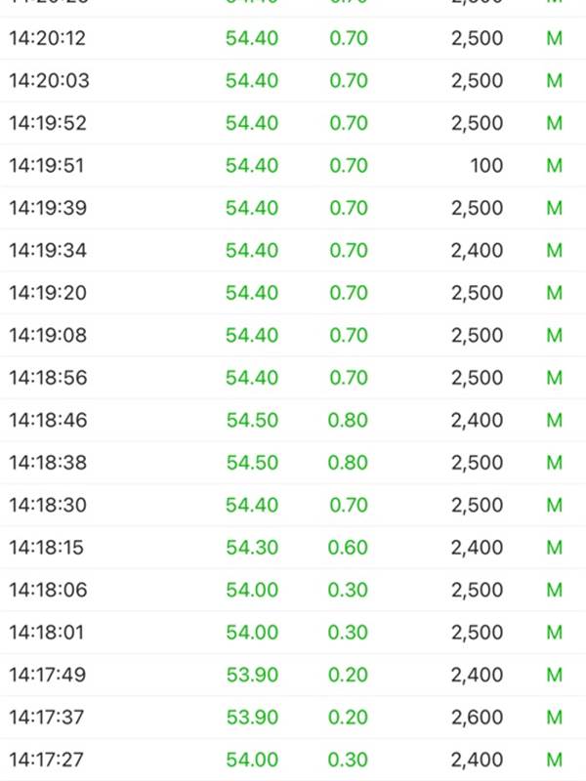Tap the 14:19:39 time cell
The width and height of the screenshot is (586, 781).
tap(48, 208)
